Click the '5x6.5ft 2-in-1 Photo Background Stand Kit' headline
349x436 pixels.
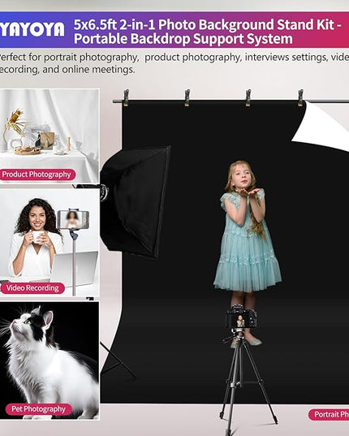click(x=207, y=25)
